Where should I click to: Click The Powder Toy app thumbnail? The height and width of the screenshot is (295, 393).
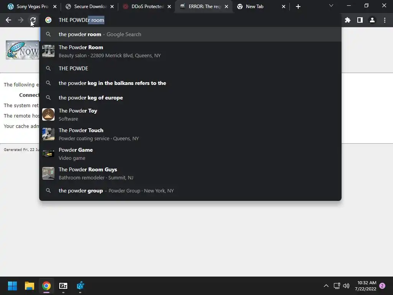tap(48, 114)
